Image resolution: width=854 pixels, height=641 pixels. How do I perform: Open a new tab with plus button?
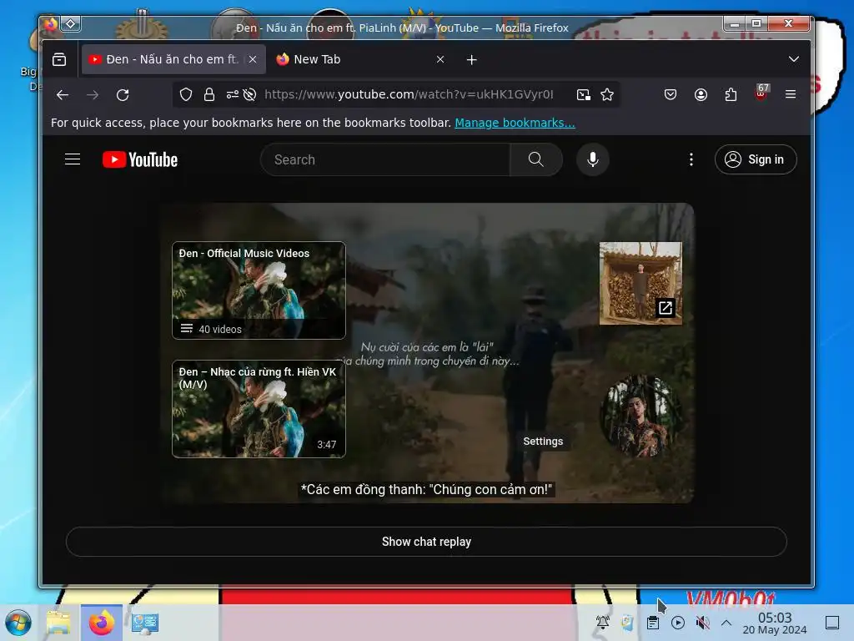pyautogui.click(x=472, y=59)
